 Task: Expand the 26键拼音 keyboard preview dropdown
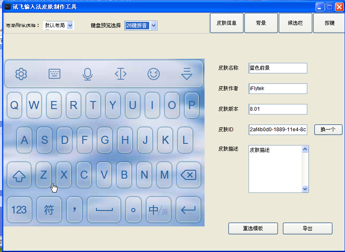(153, 26)
